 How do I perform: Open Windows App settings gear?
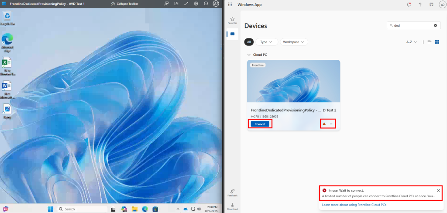431,4
